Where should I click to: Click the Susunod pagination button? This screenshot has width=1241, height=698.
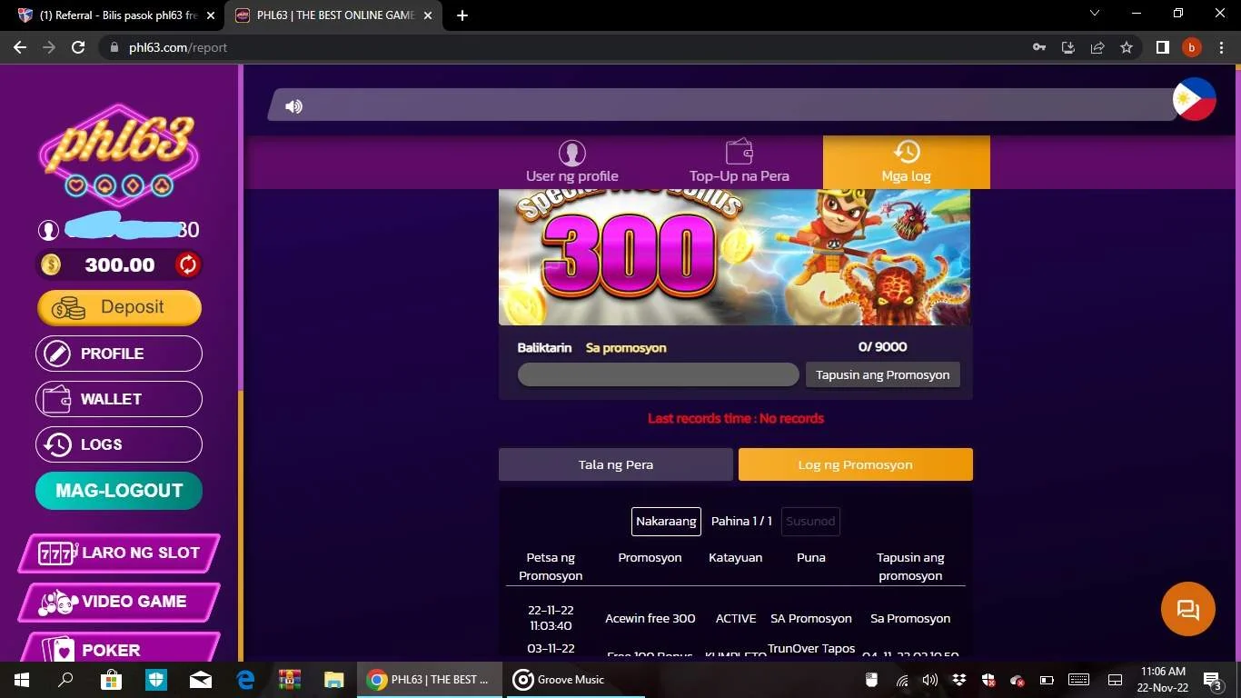tap(810, 522)
